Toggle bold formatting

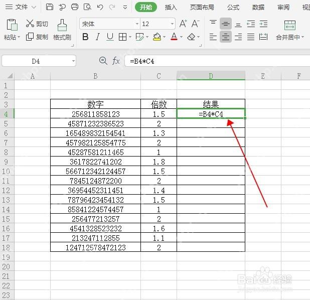pyautogui.click(x=85, y=37)
